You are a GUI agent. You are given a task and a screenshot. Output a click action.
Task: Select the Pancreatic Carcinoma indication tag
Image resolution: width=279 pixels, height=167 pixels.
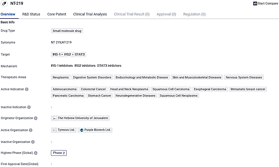tap(68, 96)
